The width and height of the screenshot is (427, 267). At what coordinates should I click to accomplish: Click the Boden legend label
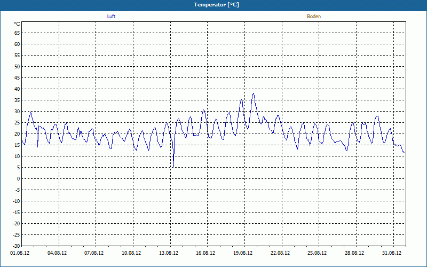(x=314, y=17)
